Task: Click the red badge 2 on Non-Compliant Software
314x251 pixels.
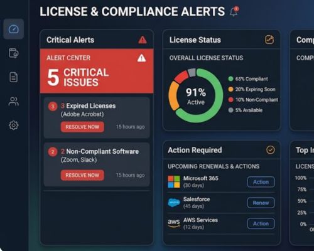Action: (x=53, y=152)
